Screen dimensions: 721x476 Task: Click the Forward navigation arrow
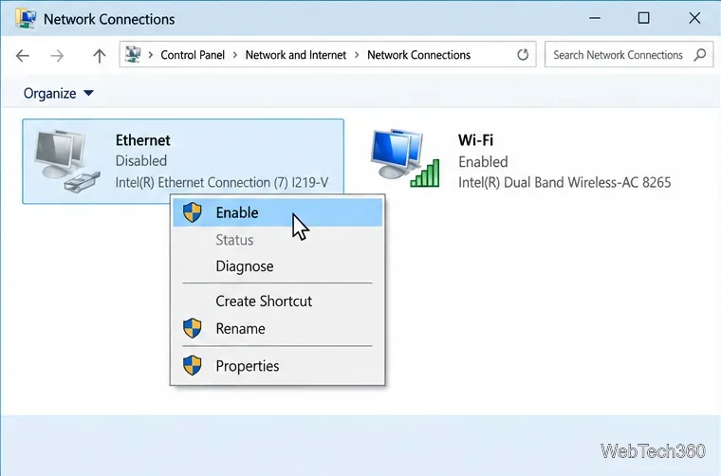coord(57,56)
